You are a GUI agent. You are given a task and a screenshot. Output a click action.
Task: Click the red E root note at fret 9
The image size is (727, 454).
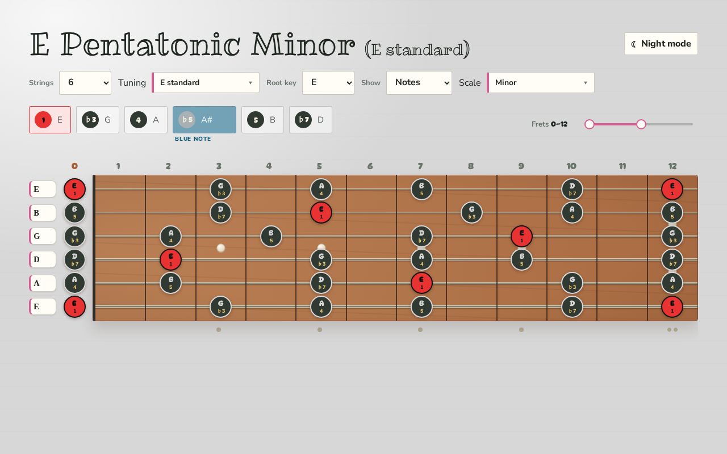tap(521, 236)
